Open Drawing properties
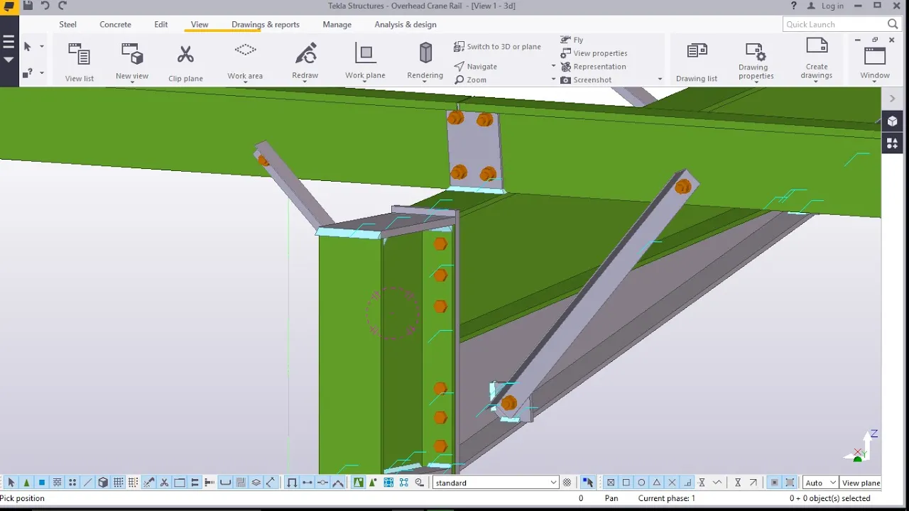Screen dimensions: 909x511 point(756,60)
